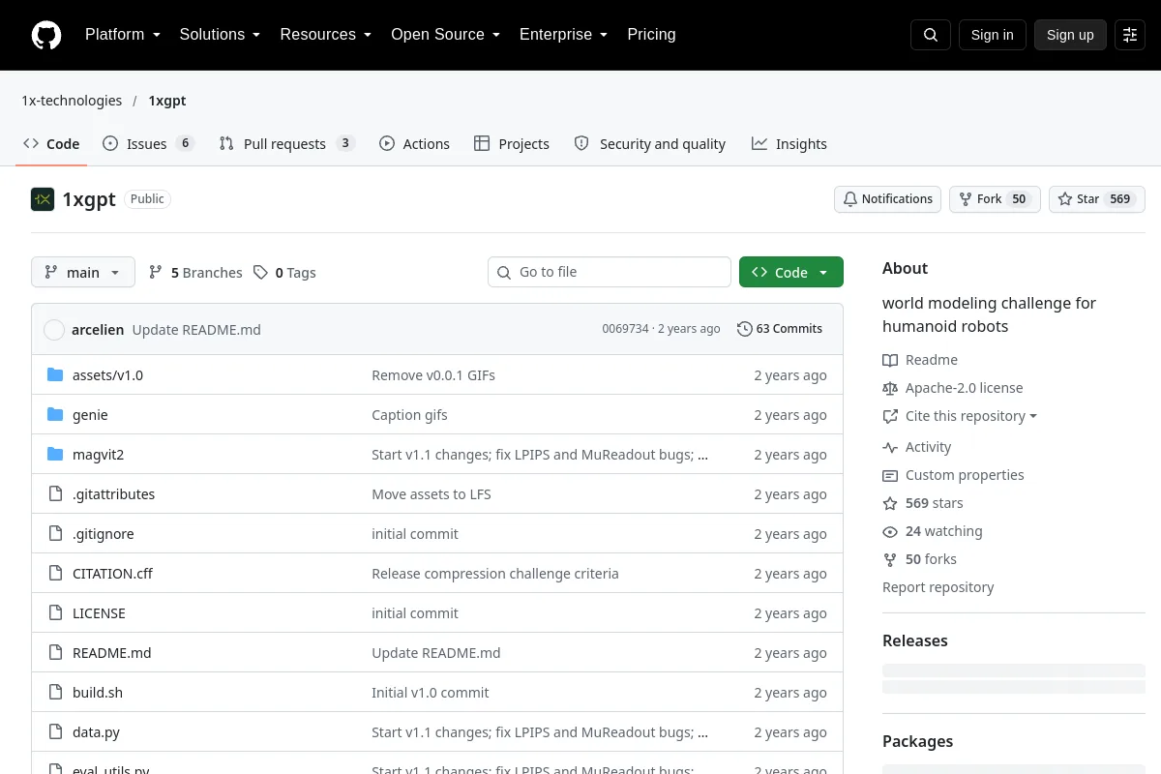1161x774 pixels.
Task: Click the 50 forks link
Action: click(919, 559)
